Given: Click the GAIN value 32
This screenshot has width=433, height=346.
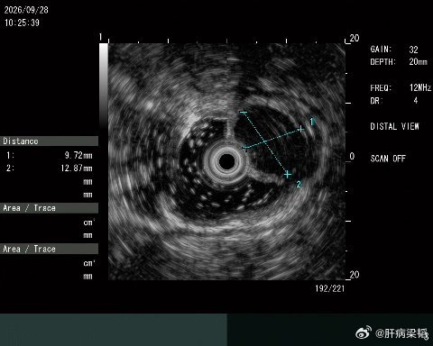Looking at the screenshot, I should pos(413,50).
